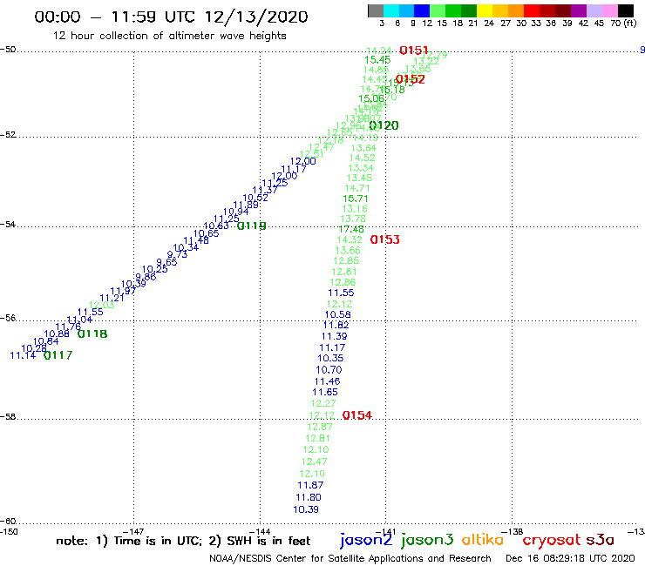Click the orange swatch in the color scale
Image resolution: width=645 pixels, height=566 pixels.
pyautogui.click(x=516, y=10)
